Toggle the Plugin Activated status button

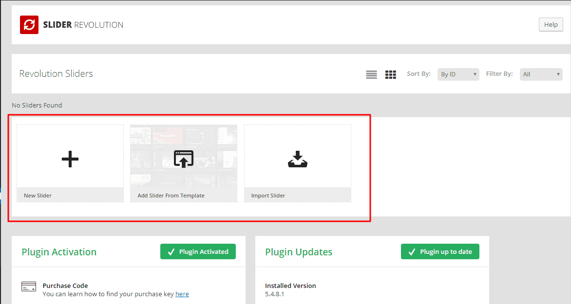[198, 251]
